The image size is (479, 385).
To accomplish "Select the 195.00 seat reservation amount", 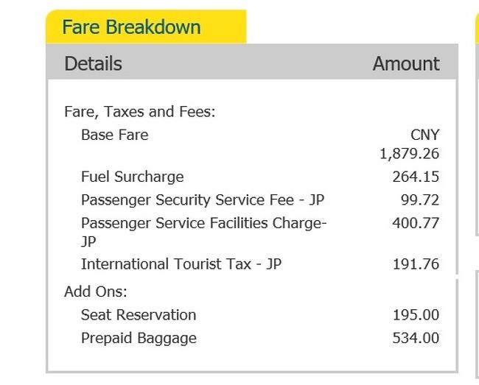I will pos(416,315).
